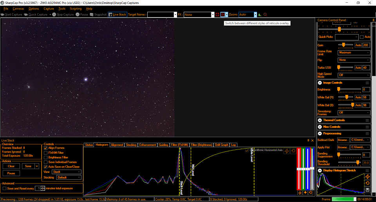This screenshot has height=202, width=376.
Task: Toggle the Gain Auto button
Action: [x=358, y=45]
